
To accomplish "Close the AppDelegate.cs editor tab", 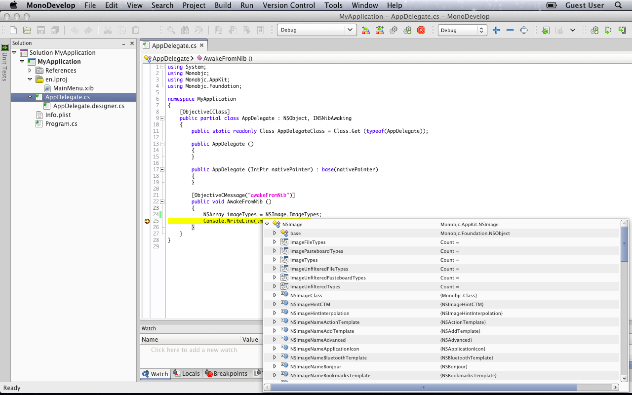I will point(201,45).
